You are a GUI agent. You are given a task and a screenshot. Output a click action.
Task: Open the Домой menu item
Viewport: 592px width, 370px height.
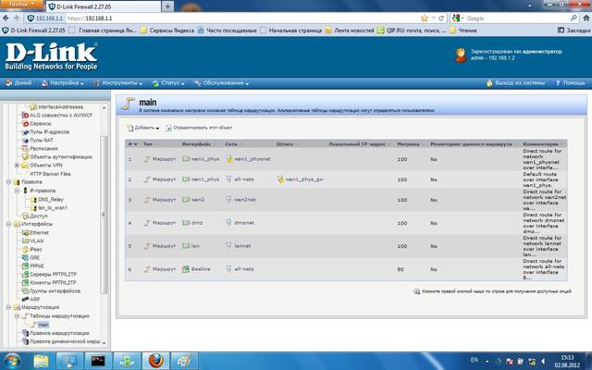18,83
